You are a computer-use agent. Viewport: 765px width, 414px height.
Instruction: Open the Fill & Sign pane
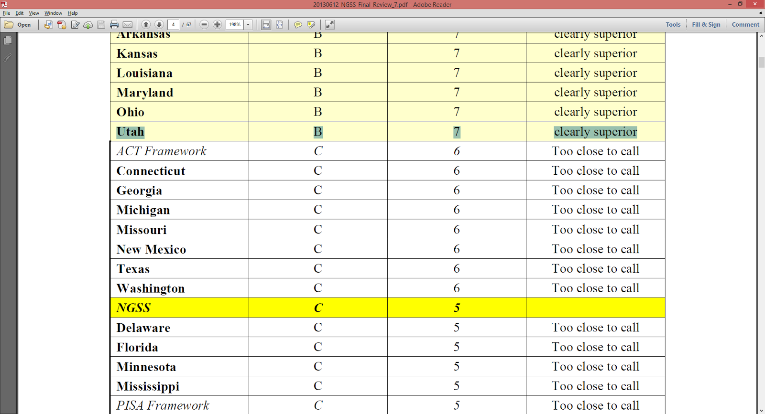click(x=706, y=25)
